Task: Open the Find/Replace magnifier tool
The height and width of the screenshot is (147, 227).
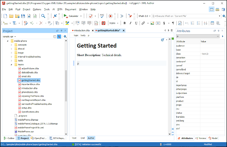Action: (x=43, y=16)
